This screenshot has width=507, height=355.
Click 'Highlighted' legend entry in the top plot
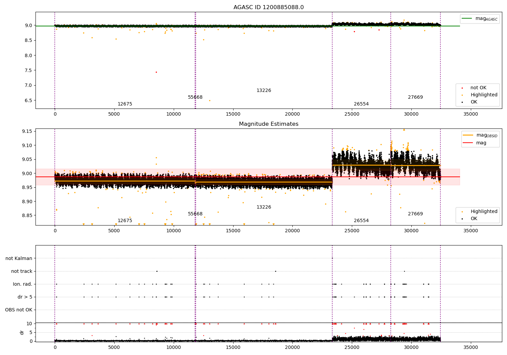click(484, 95)
